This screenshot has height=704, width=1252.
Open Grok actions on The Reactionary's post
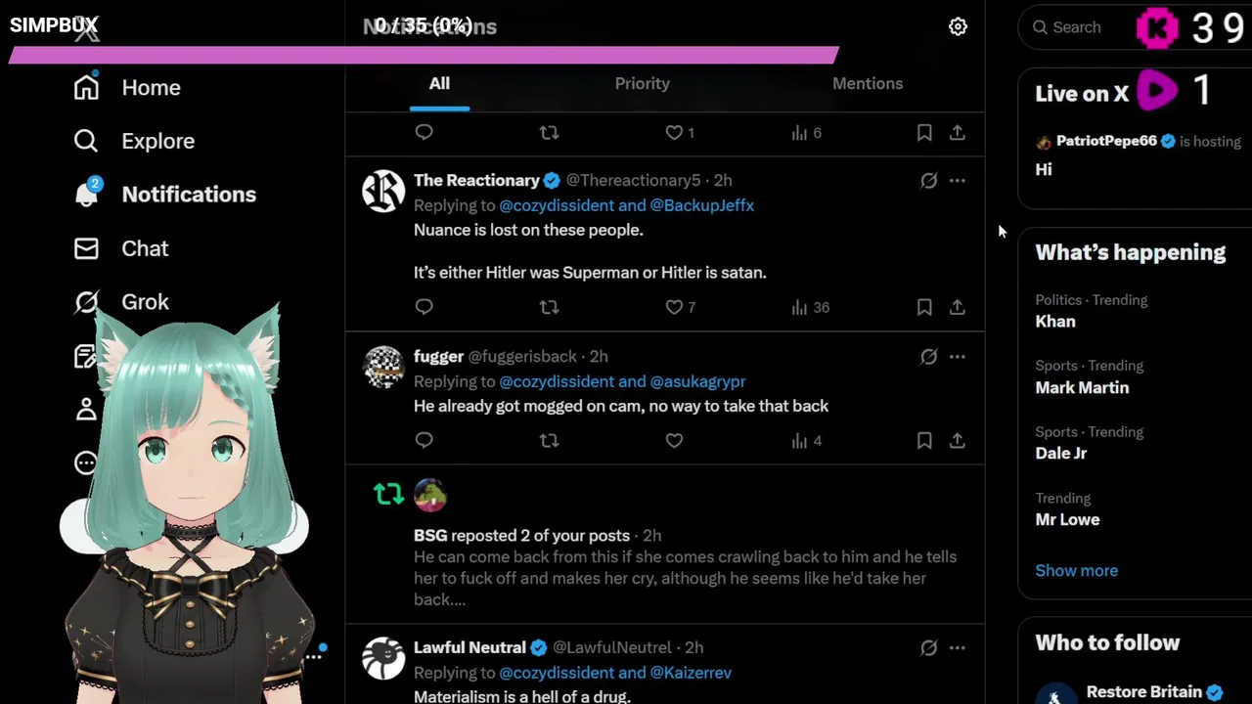[x=928, y=181]
